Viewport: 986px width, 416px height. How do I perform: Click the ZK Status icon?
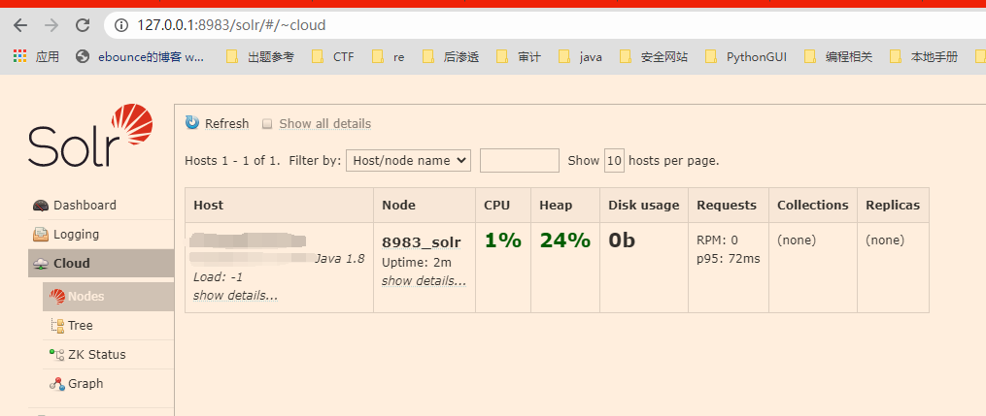[x=57, y=355]
